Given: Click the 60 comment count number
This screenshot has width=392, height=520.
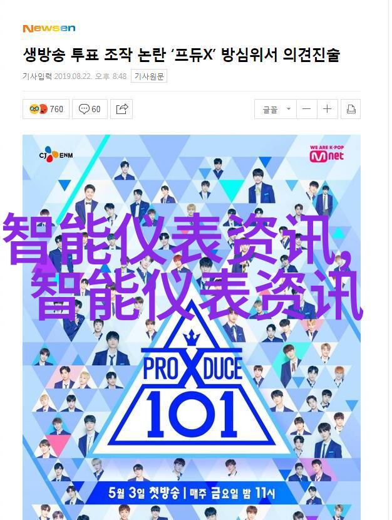Looking at the screenshot, I should [96, 109].
